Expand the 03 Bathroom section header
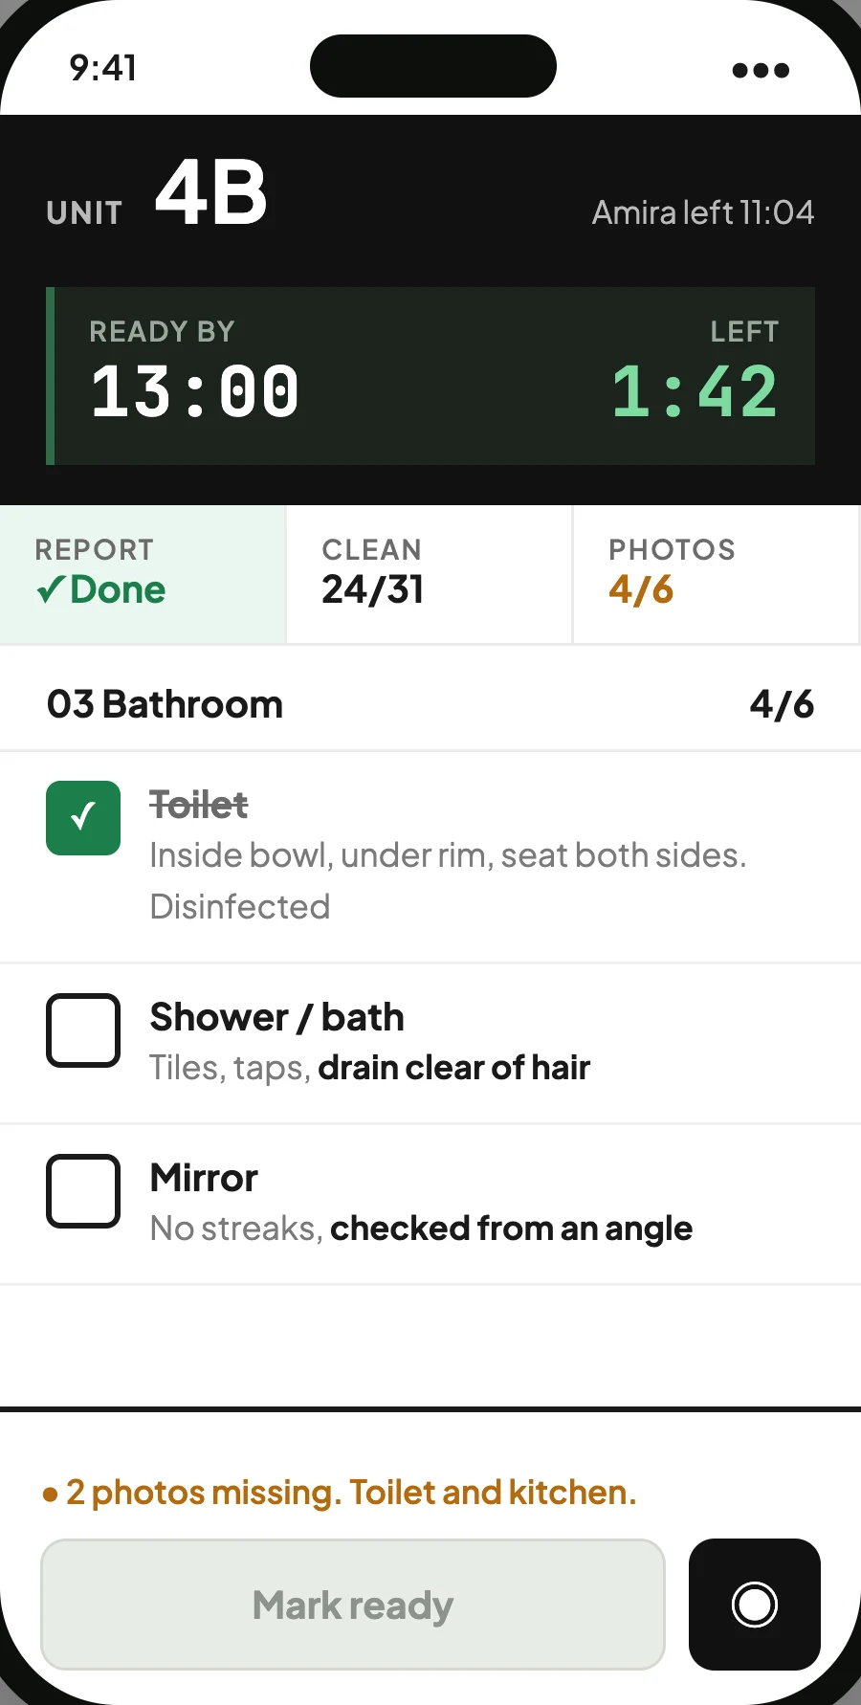The height and width of the screenshot is (1705, 861). (x=430, y=704)
